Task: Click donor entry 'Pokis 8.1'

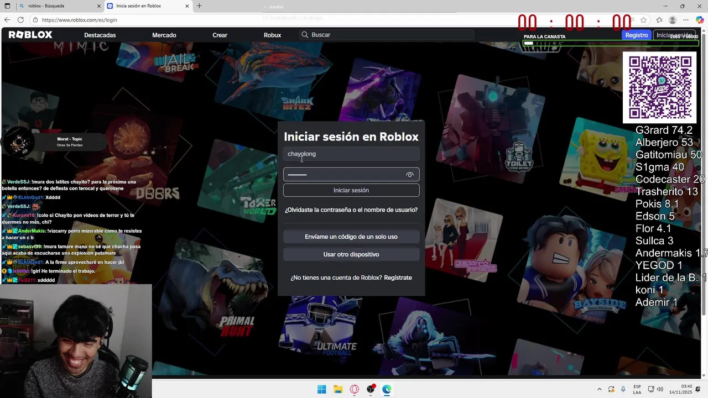Action: [x=657, y=204]
